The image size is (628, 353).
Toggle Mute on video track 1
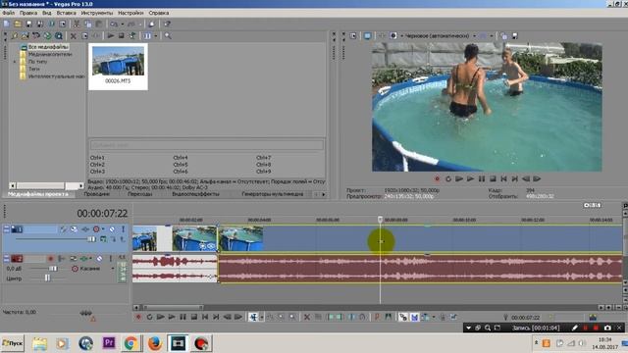coord(112,229)
